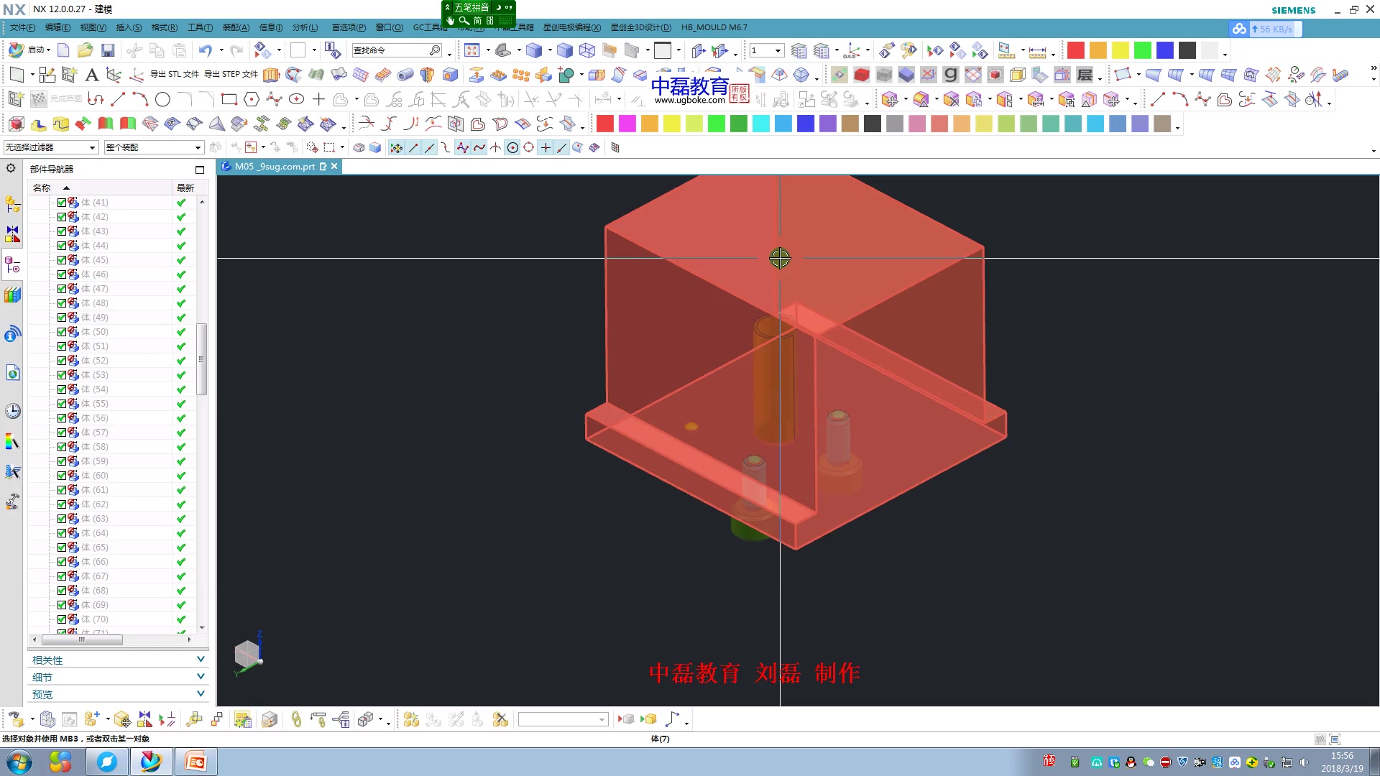Toggle the 体 (70) checkbox
The image size is (1380, 776).
click(x=62, y=619)
